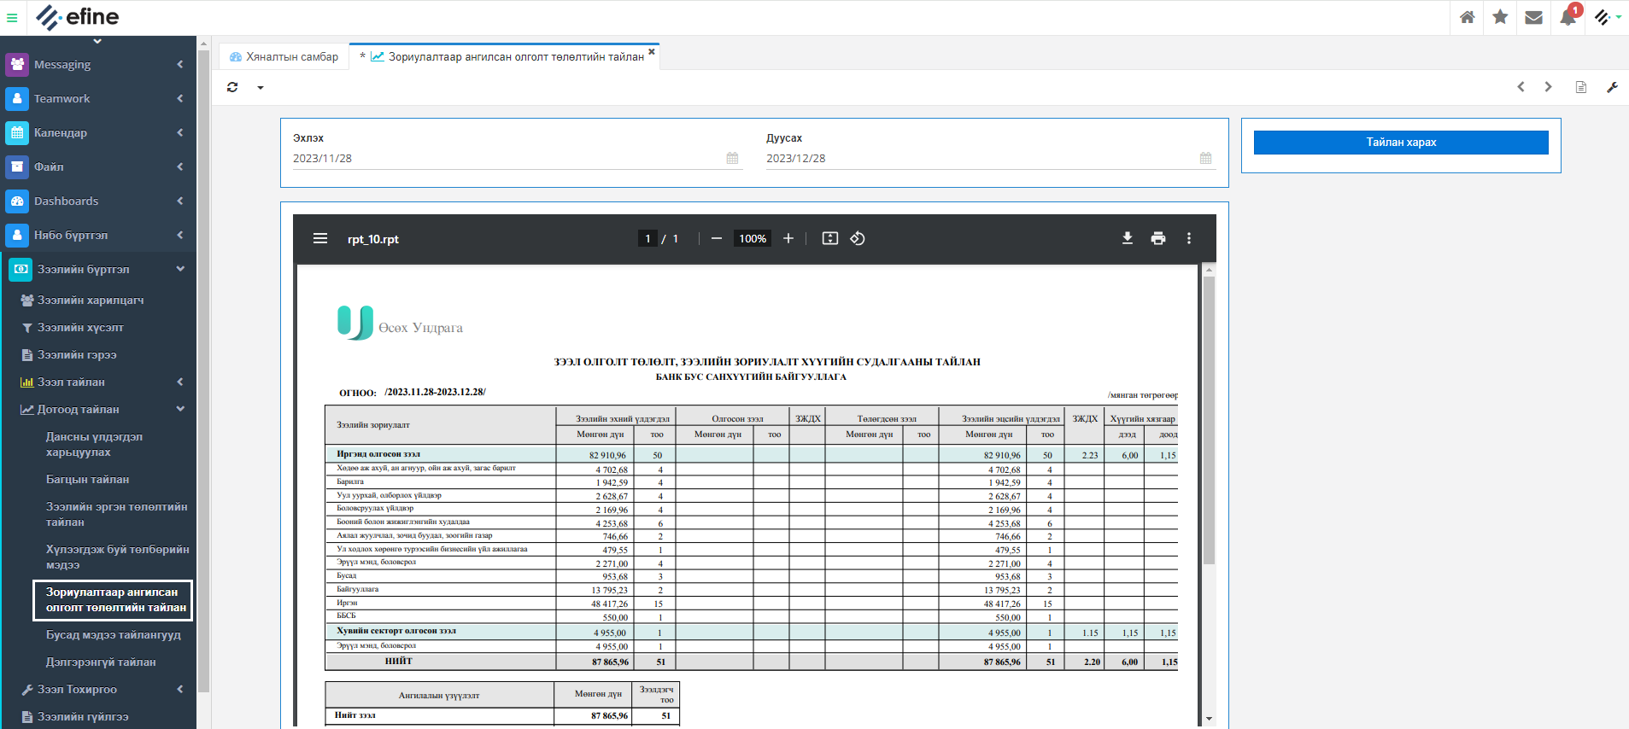Open mail envelope icon in top bar
The height and width of the screenshot is (729, 1629).
click(1533, 17)
